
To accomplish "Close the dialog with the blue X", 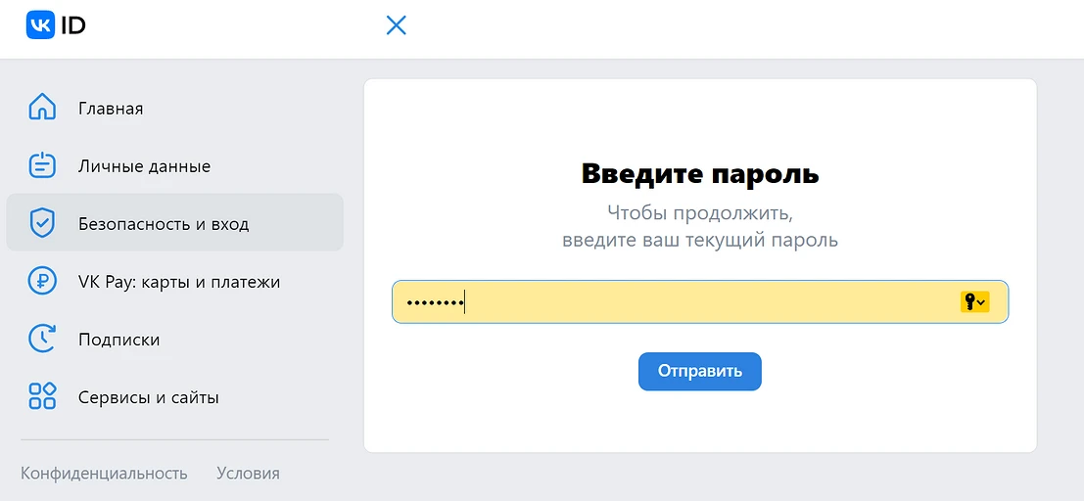I will click(x=396, y=25).
